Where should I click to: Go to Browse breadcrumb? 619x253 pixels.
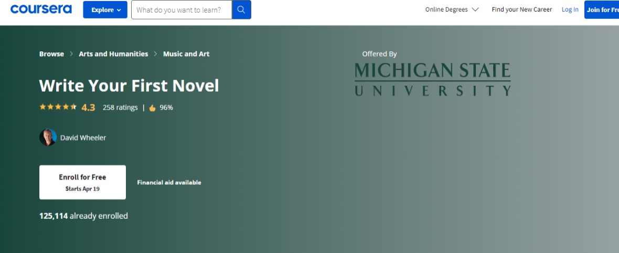pos(51,54)
